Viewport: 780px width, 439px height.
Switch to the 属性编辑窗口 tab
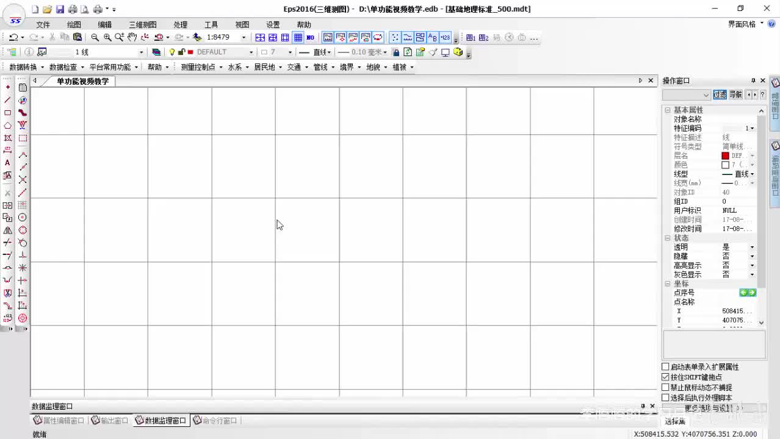point(59,421)
